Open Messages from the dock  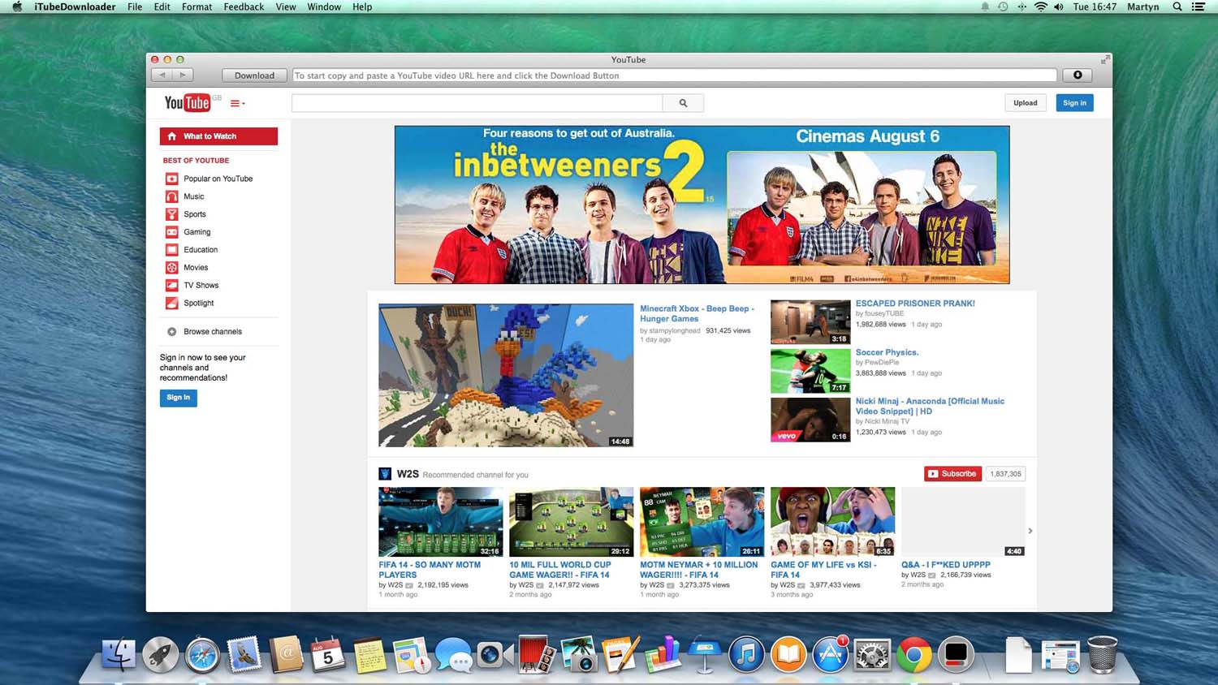(x=453, y=655)
